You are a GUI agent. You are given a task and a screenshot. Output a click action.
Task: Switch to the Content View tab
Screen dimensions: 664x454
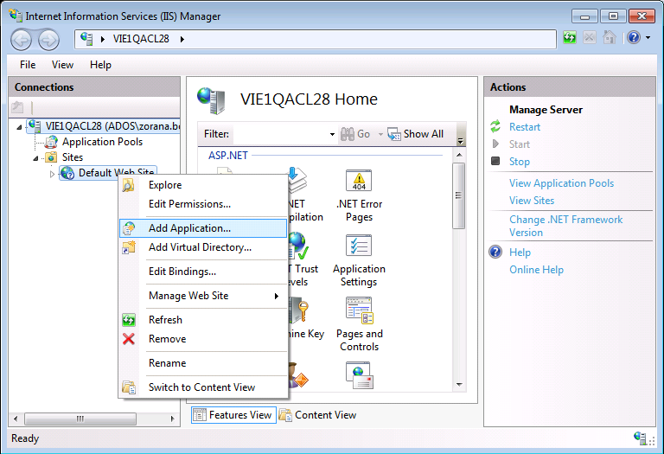[x=317, y=415]
